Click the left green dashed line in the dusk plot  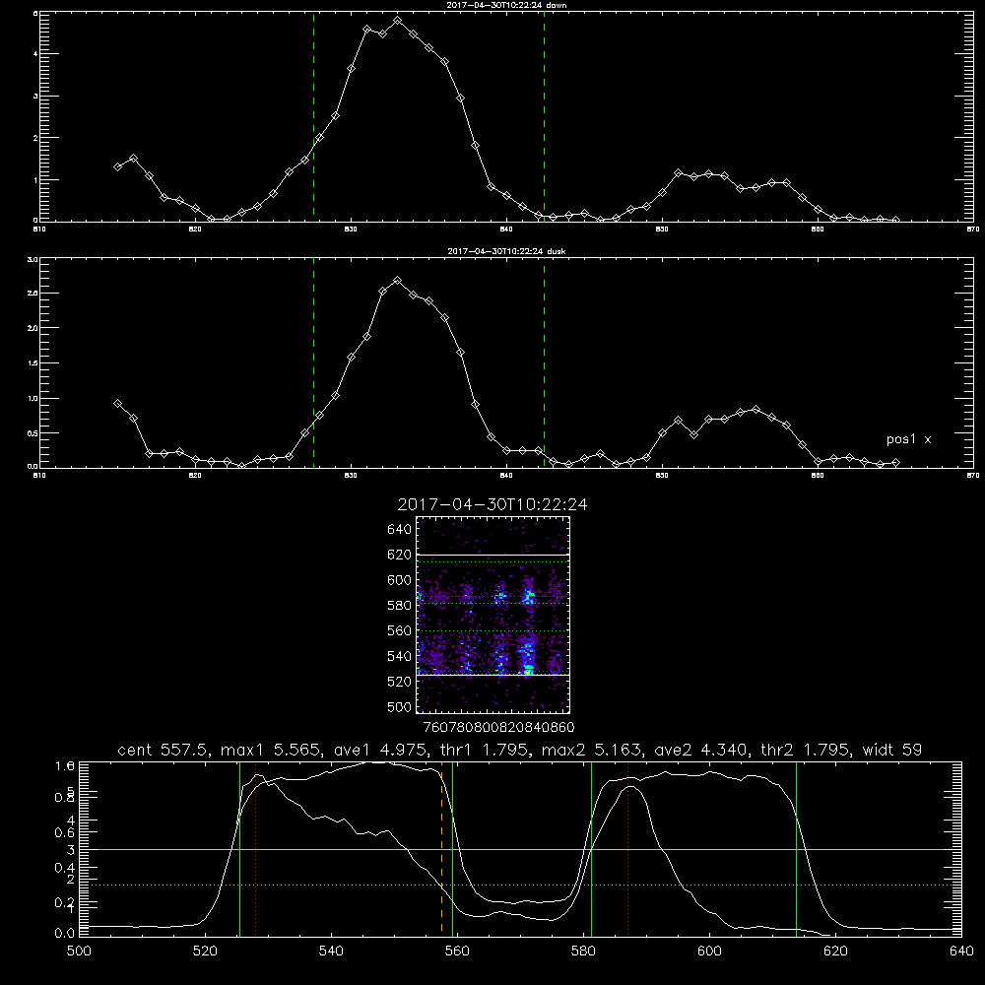coord(313,362)
